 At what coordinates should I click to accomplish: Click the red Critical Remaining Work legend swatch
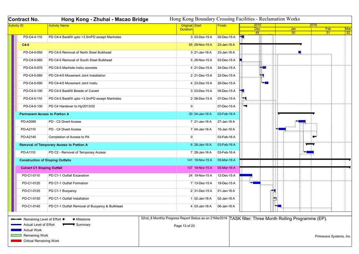pos(16,241)
